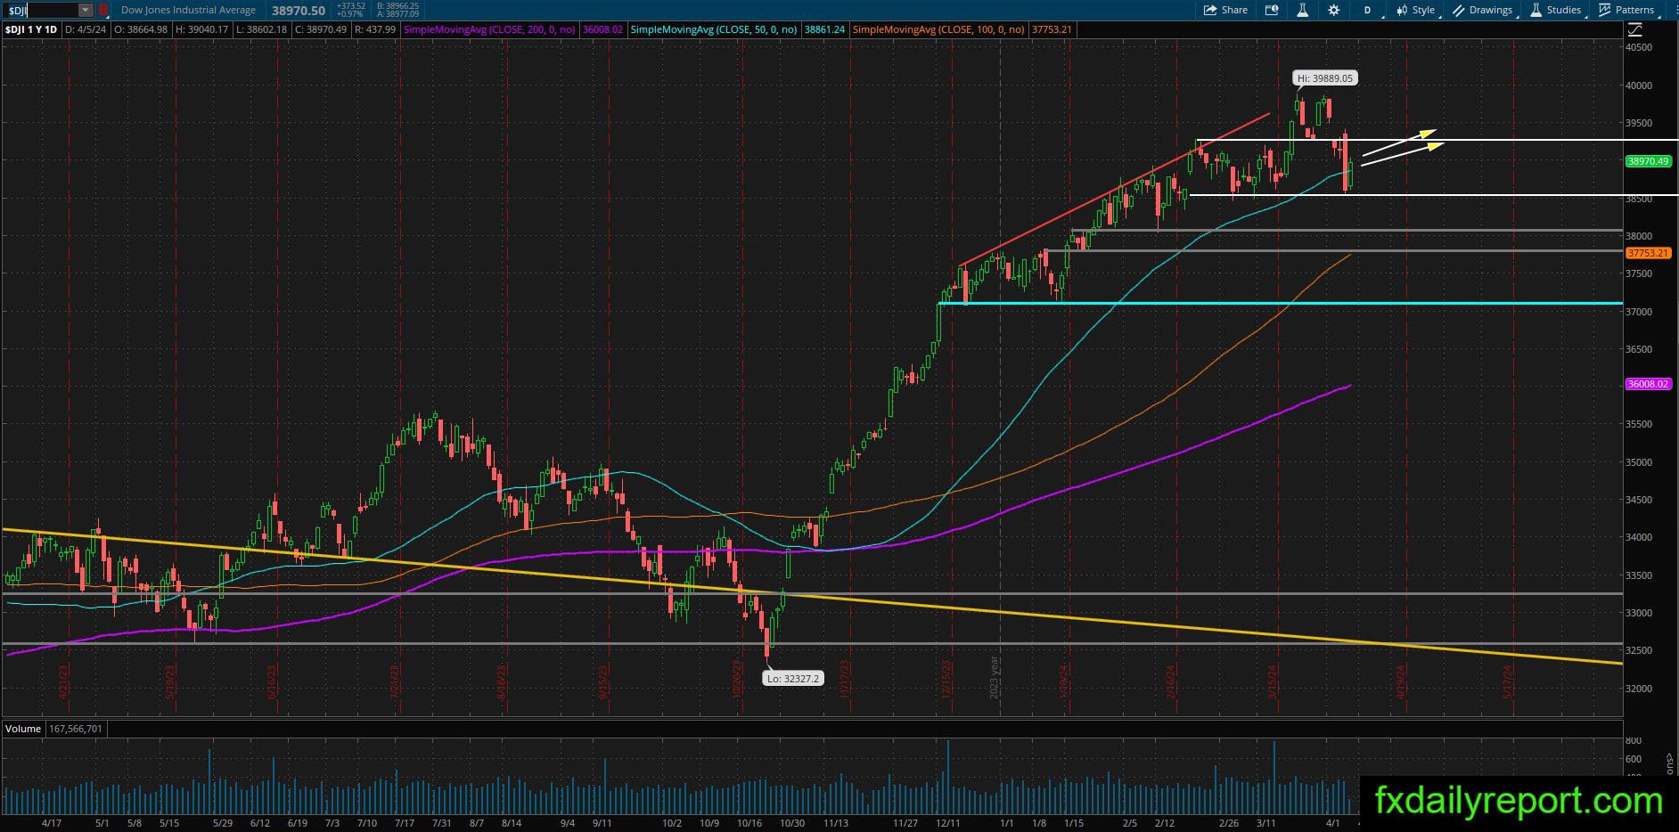
Task: Click the Share button
Action: coord(1225,10)
